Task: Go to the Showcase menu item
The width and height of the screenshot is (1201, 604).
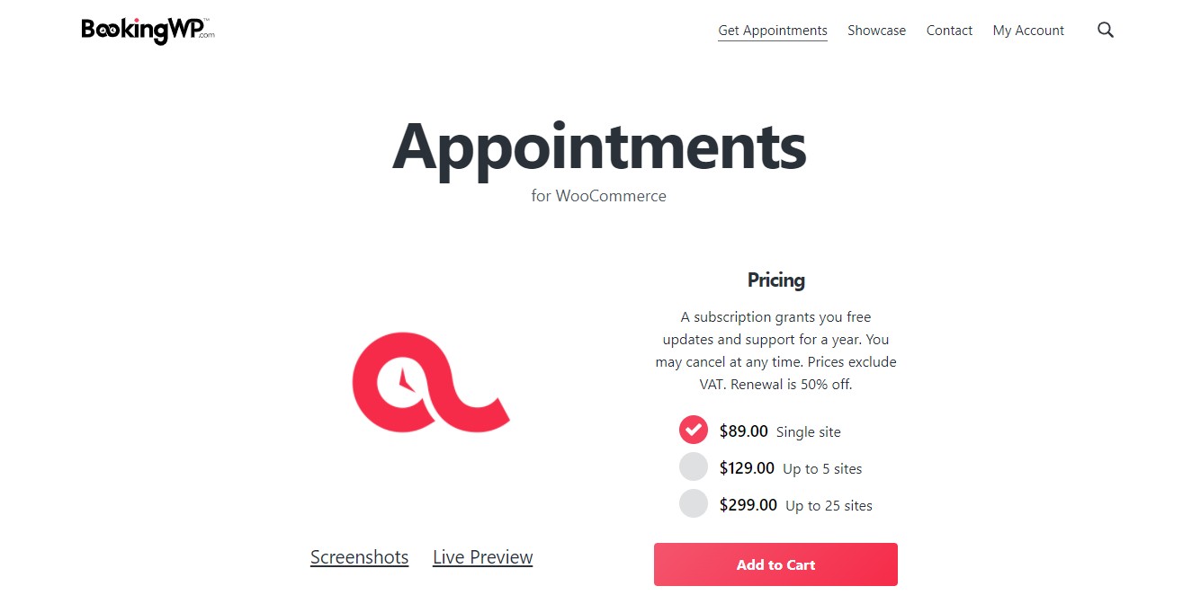Action: click(x=876, y=31)
